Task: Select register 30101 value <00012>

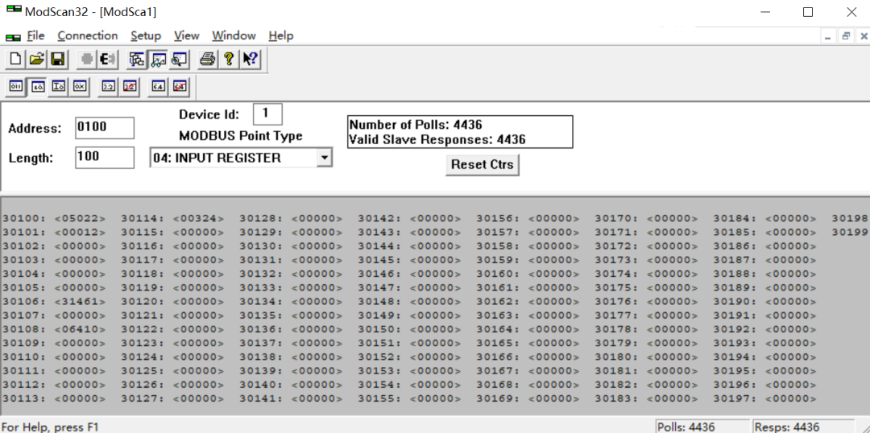Action: (x=80, y=233)
